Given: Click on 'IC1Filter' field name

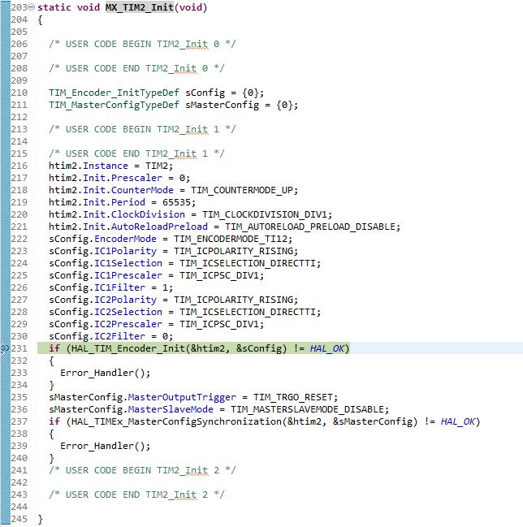Looking at the screenshot, I should [x=119, y=287].
